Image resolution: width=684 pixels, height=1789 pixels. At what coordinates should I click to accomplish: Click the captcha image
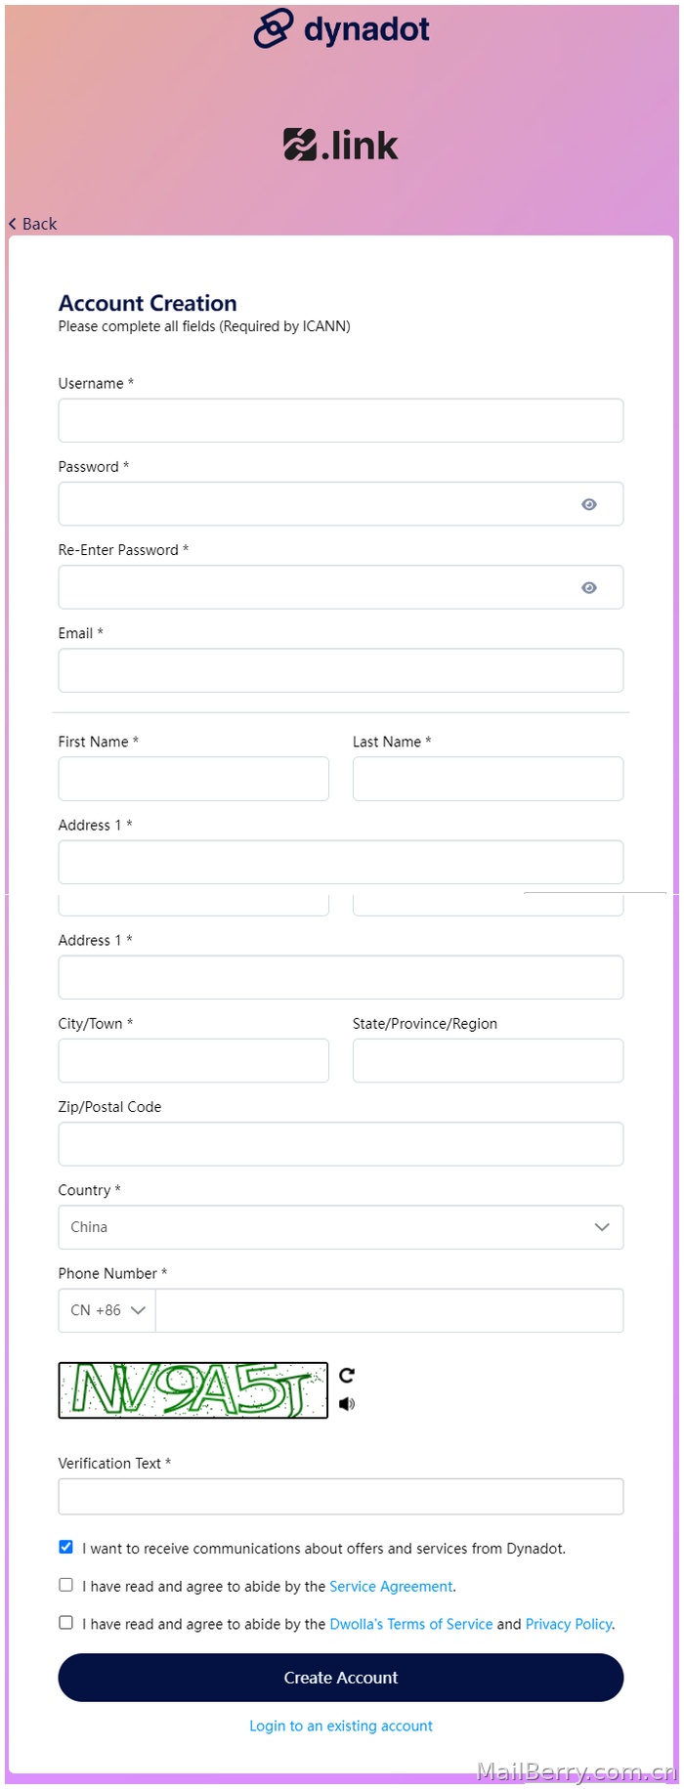point(193,1390)
